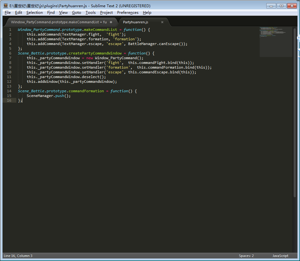Close the Sublime Text window
The image size is (300, 261).
point(292,6)
